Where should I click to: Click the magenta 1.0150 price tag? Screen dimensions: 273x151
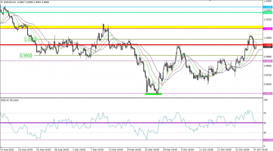268,29
